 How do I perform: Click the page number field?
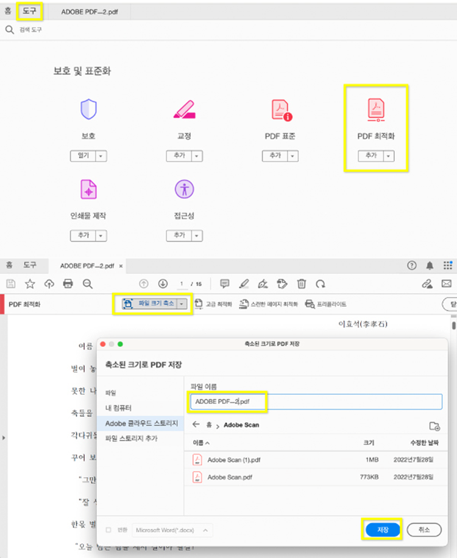coord(182,284)
